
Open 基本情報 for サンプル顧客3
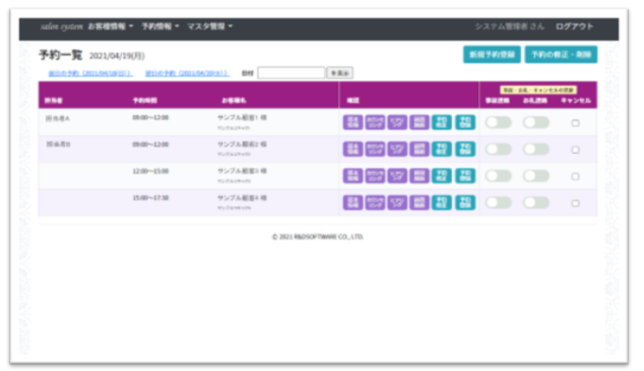coord(353,176)
